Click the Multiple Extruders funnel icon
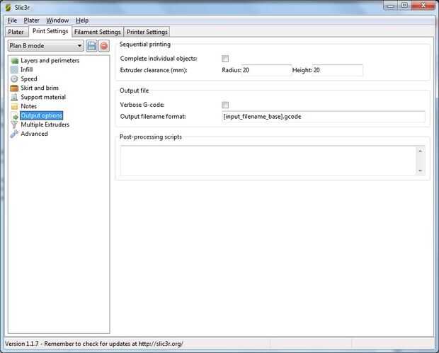 (14, 125)
